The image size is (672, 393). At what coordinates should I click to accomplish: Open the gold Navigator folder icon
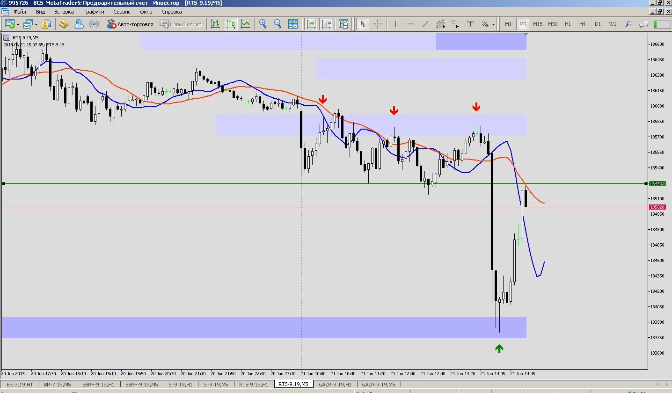click(64, 24)
